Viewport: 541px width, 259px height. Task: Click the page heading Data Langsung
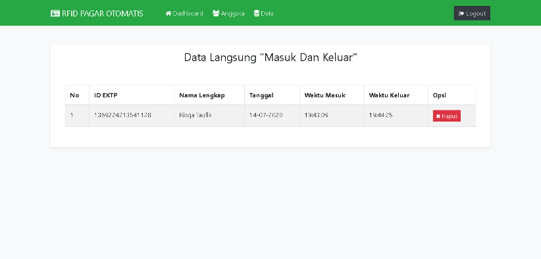[270, 57]
